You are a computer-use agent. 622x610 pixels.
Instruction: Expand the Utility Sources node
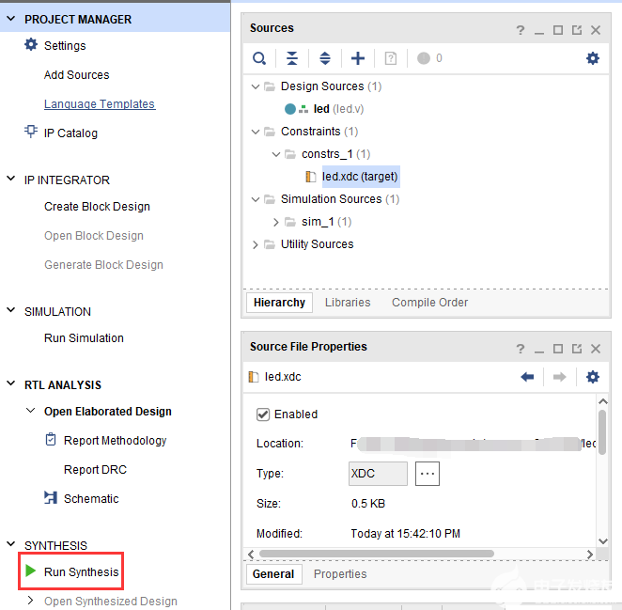(255, 244)
